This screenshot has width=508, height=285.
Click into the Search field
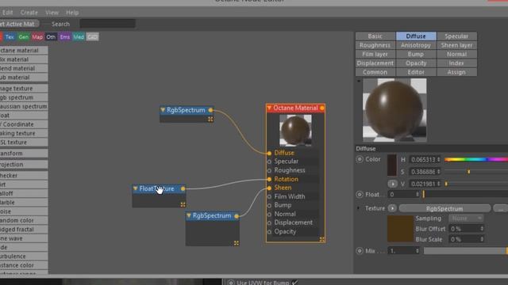click(108, 24)
